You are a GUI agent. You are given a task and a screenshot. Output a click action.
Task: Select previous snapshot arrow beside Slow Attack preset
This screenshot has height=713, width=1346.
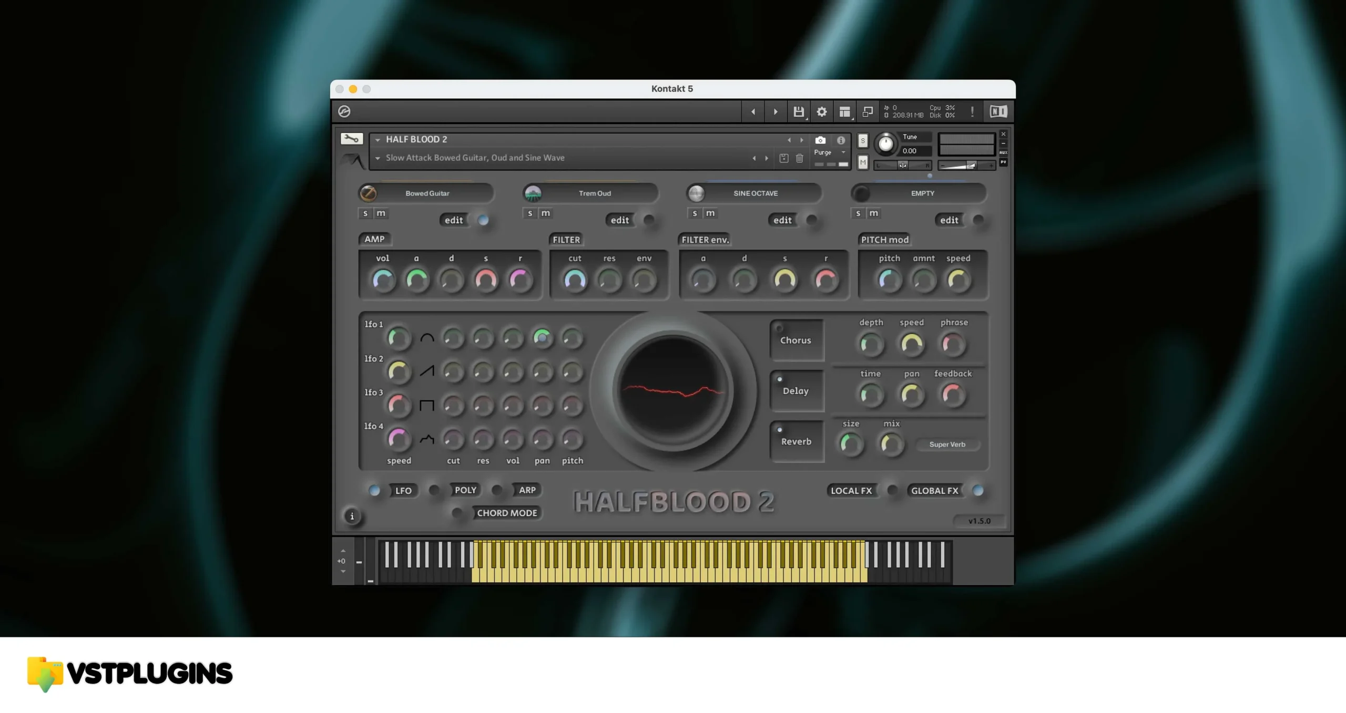click(x=754, y=158)
